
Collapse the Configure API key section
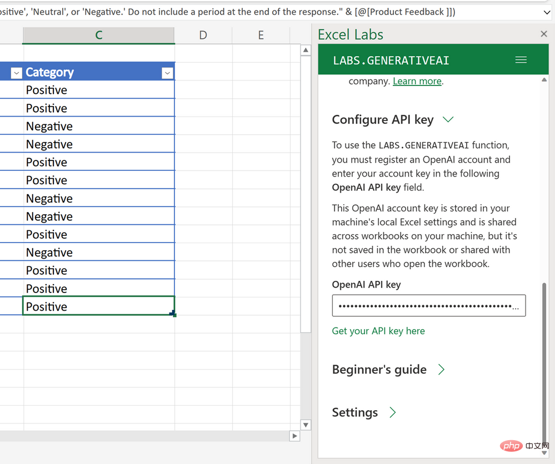pos(448,119)
